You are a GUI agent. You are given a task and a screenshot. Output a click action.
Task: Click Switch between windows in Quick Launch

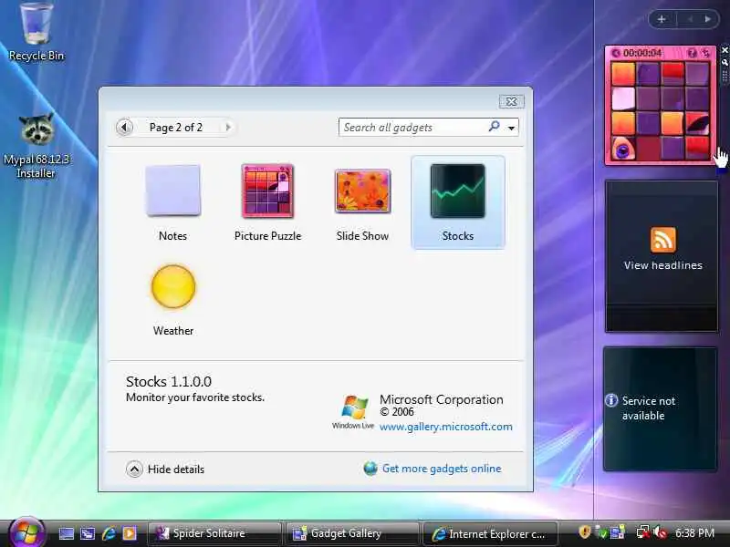pos(88,533)
